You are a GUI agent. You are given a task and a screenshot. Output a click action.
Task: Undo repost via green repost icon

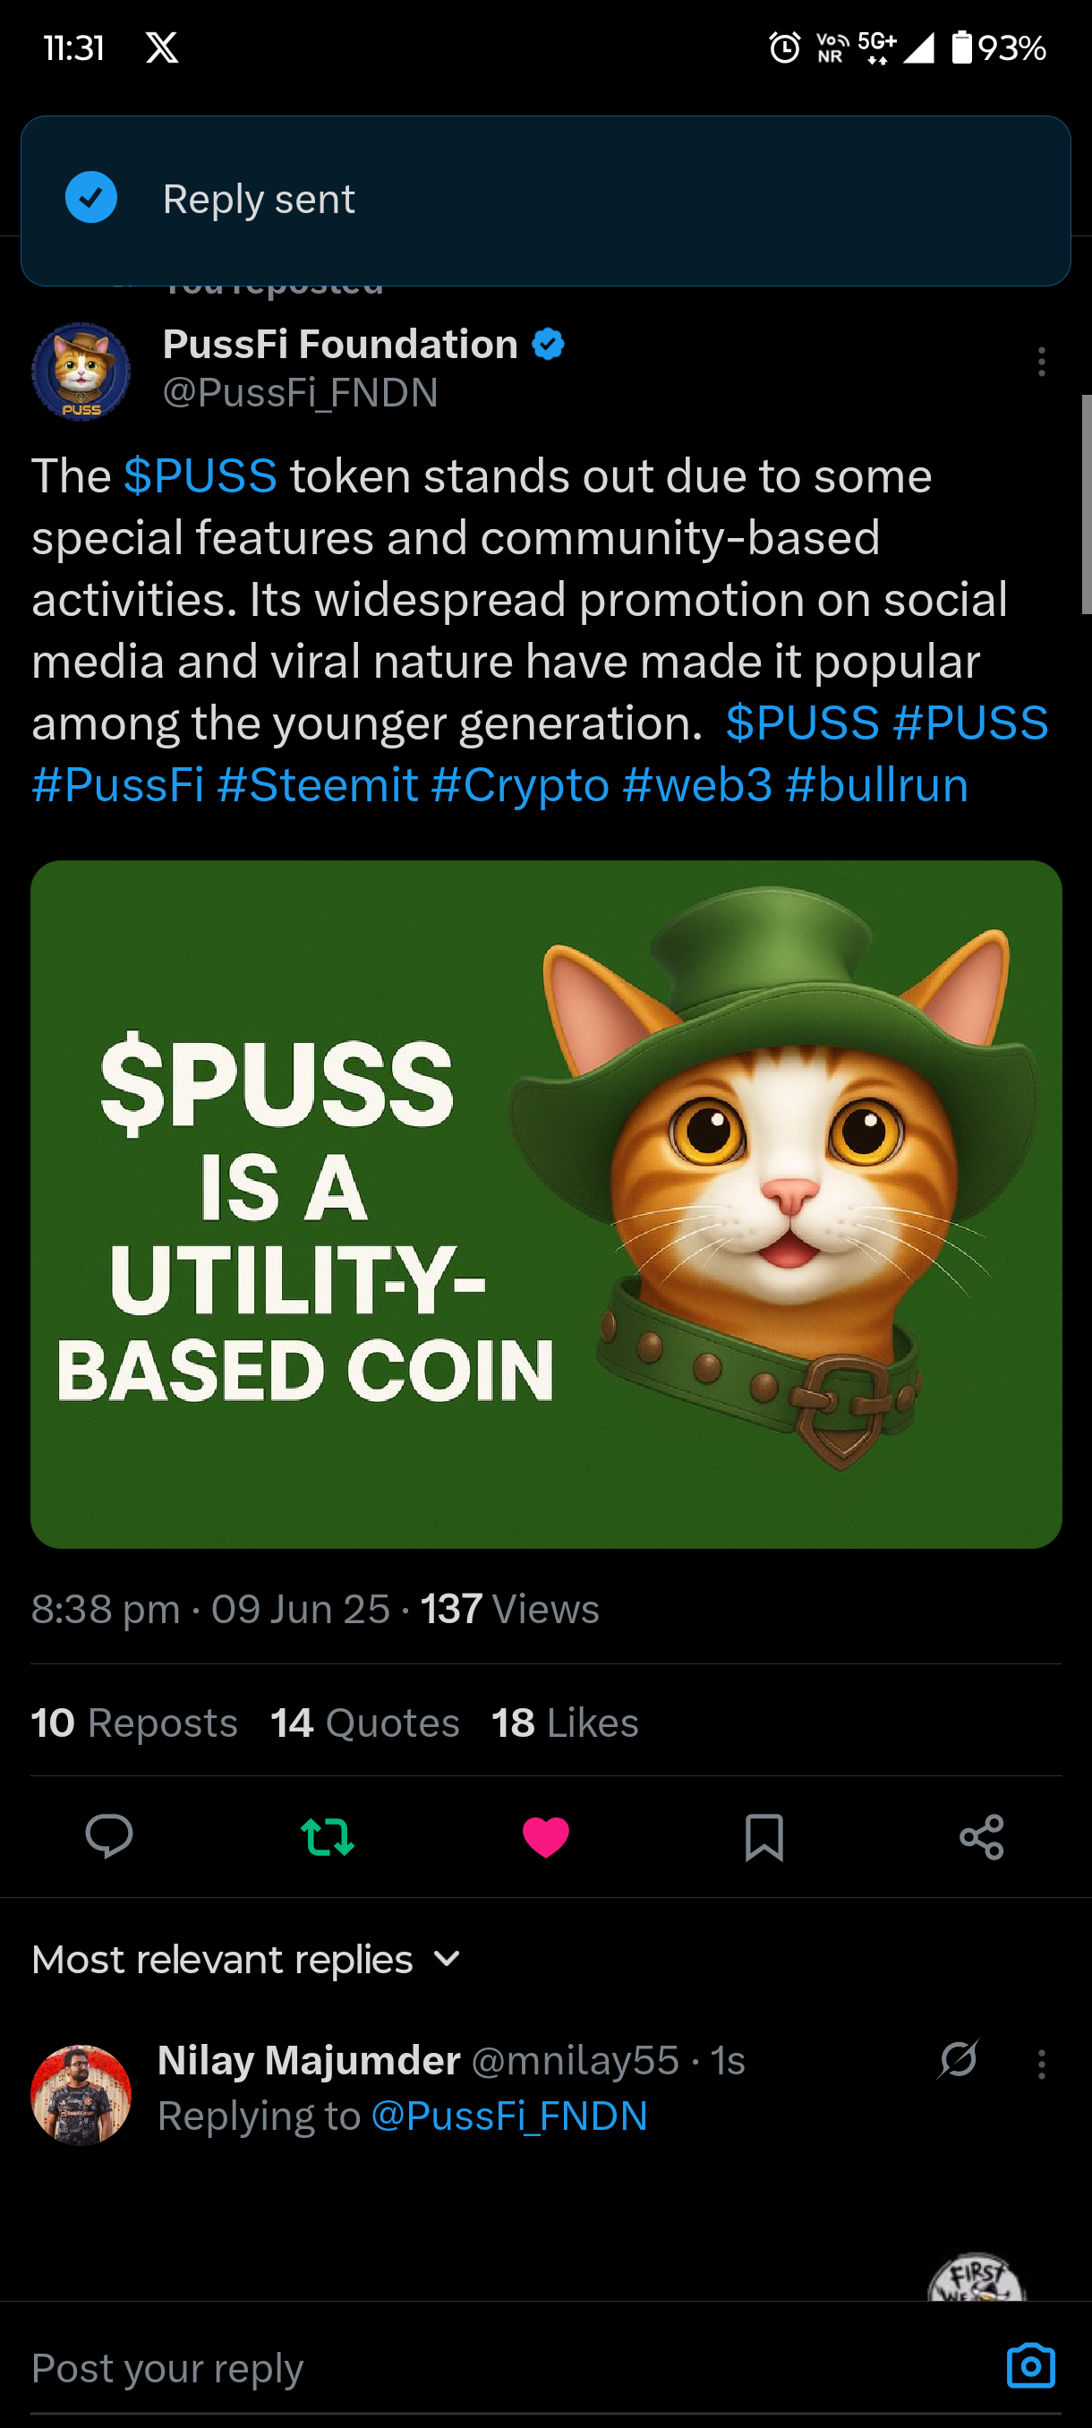pyautogui.click(x=327, y=1837)
